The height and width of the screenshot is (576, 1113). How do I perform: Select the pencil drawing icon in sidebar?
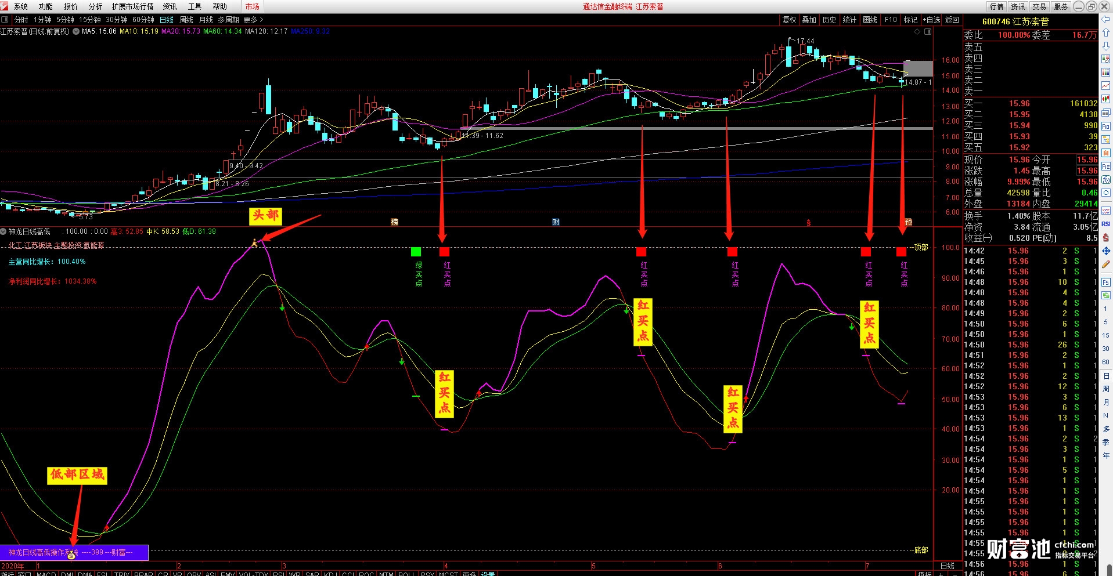point(1105,265)
